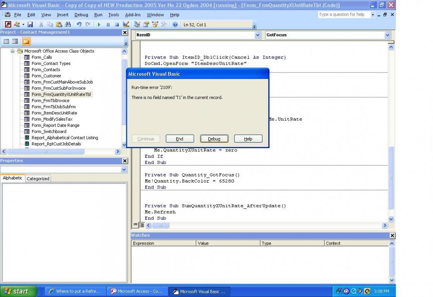Click the Copy toolbar icon
433x297 pixels.
(50, 25)
